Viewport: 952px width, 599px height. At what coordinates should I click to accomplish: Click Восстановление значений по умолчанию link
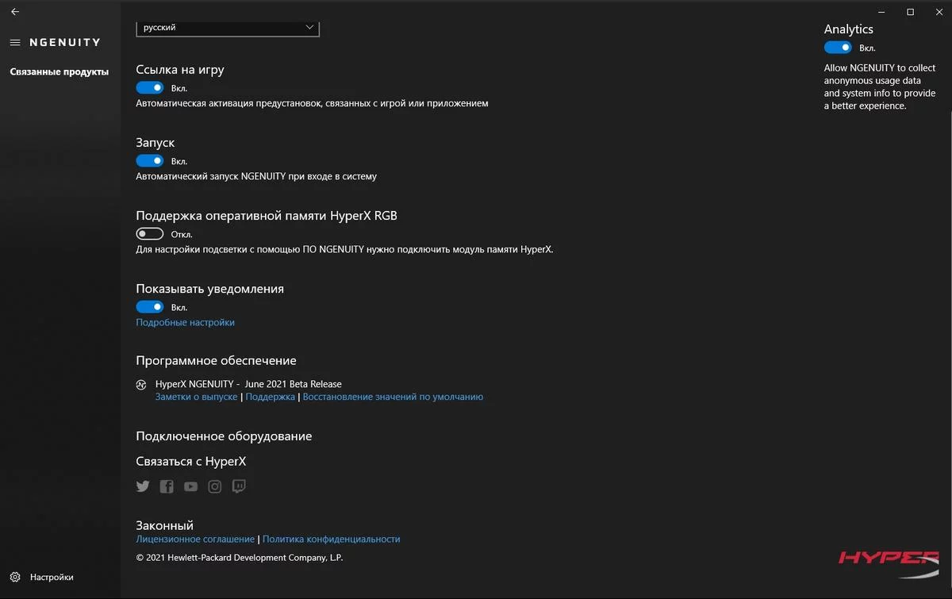tap(393, 397)
